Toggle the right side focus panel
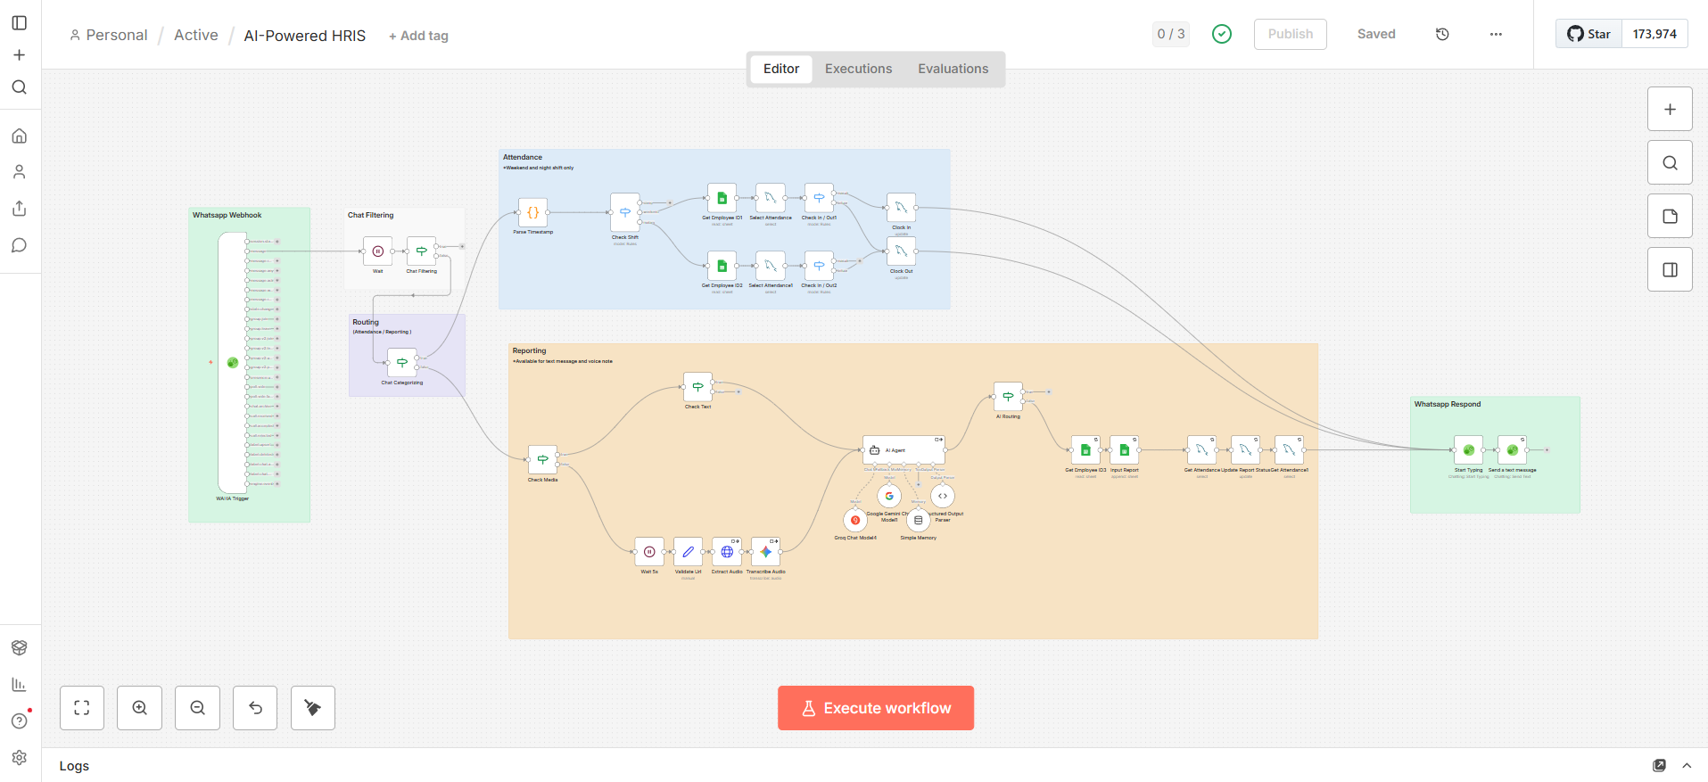The image size is (1708, 782). tap(1670, 270)
